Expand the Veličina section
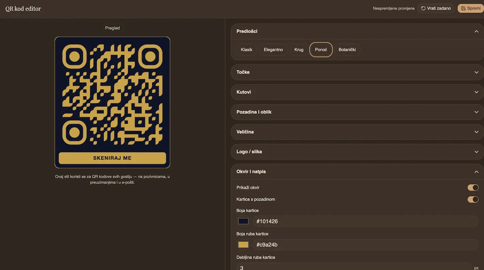This screenshot has width=484, height=270. point(357,132)
